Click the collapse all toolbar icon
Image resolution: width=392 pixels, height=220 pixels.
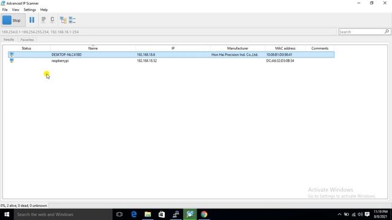(72, 20)
